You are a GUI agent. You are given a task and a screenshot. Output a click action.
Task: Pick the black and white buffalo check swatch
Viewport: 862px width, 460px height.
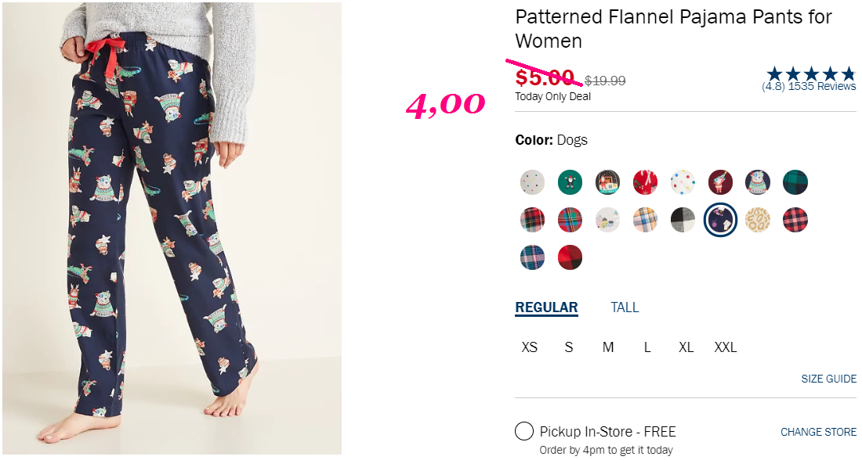coord(683,220)
